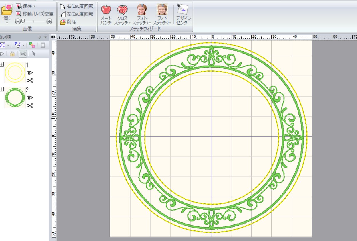
Task: Expand the tree node of item 1
Action: [2, 64]
